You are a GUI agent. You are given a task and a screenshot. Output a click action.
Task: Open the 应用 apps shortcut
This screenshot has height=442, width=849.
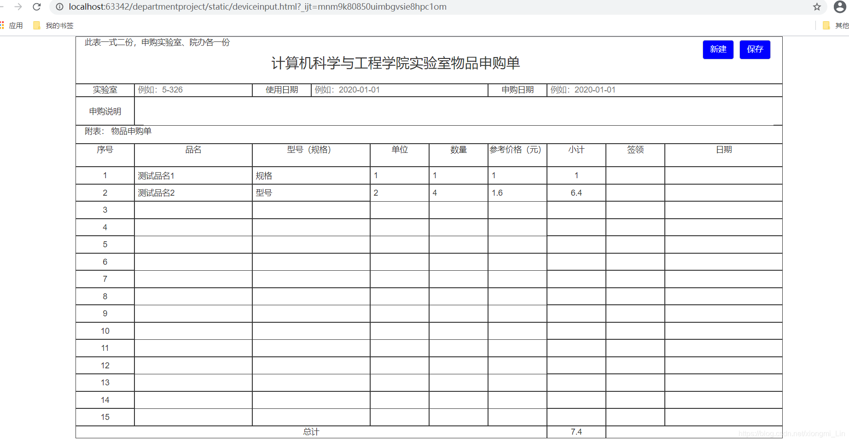click(x=12, y=25)
